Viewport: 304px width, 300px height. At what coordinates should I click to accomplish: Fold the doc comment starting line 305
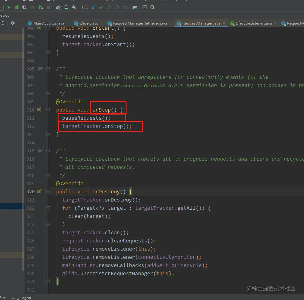point(48,69)
